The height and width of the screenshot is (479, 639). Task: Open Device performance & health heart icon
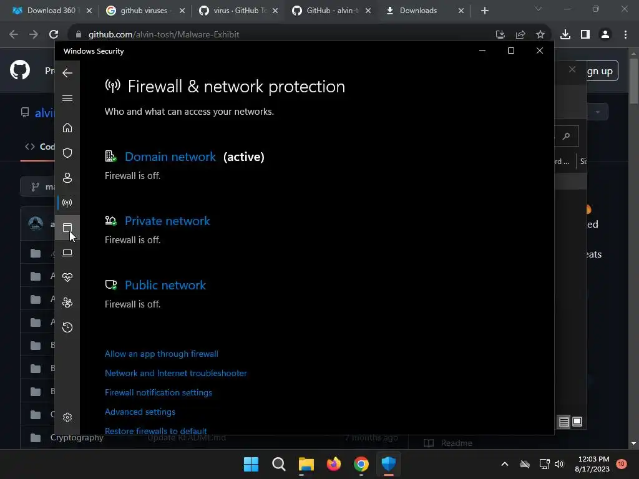pos(67,278)
